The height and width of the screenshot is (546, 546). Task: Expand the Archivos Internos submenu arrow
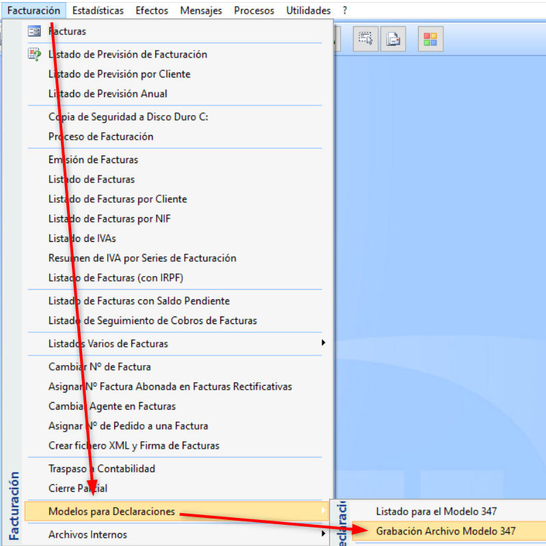pyautogui.click(x=324, y=534)
